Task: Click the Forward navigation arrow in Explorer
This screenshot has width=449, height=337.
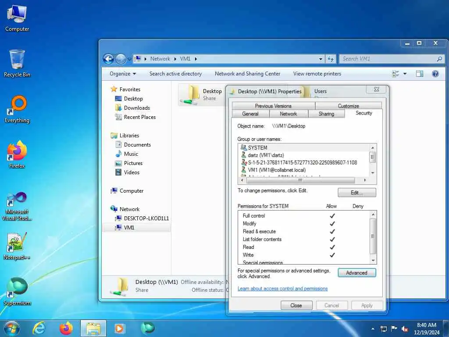Action: (x=121, y=59)
